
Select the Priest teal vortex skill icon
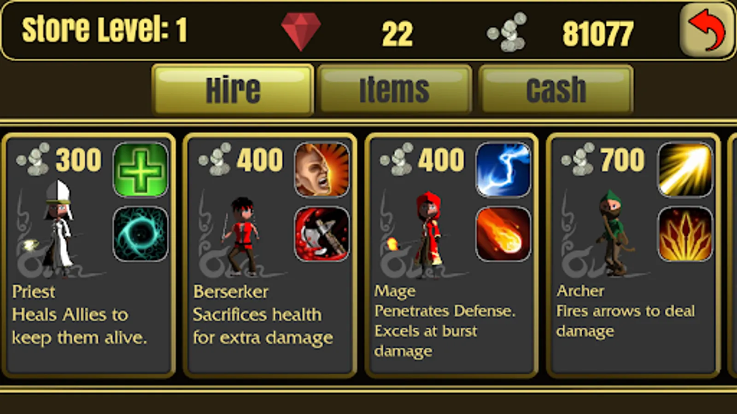click(x=140, y=234)
